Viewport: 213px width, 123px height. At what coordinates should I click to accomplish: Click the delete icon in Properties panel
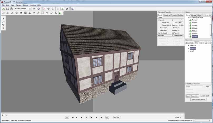tap(211, 43)
